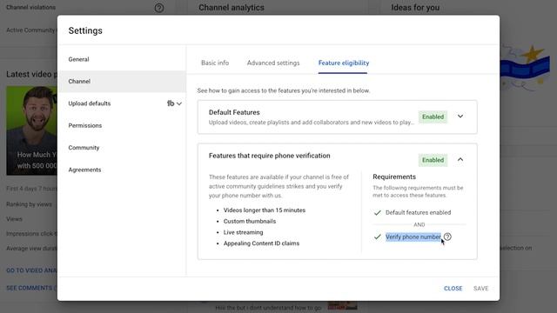Click 'Custom thumbnails' list item

tap(250, 221)
